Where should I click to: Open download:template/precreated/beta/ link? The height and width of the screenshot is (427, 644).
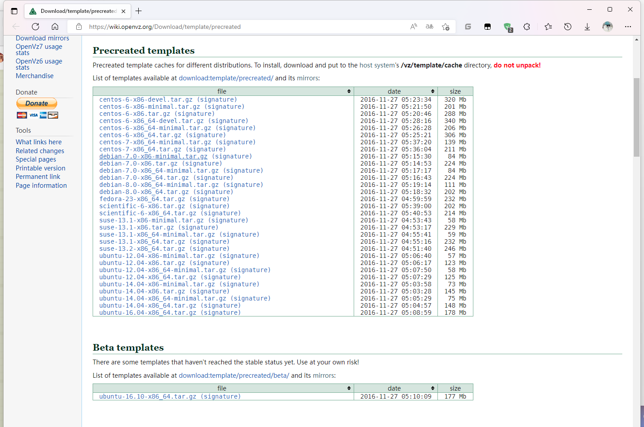coord(234,376)
